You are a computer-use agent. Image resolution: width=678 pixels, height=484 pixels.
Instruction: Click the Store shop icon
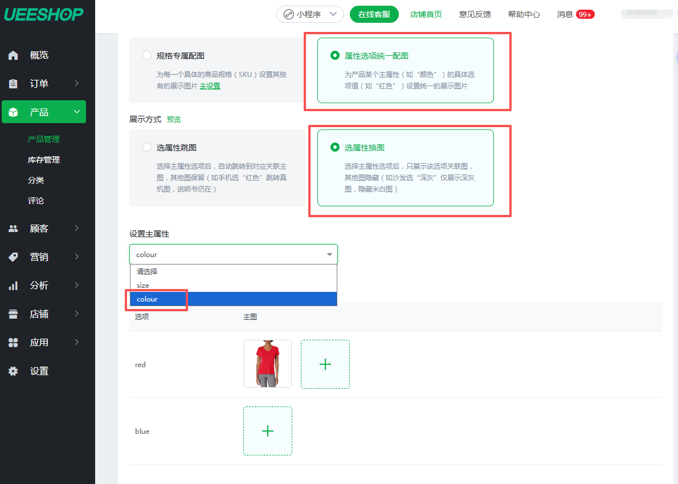13,314
